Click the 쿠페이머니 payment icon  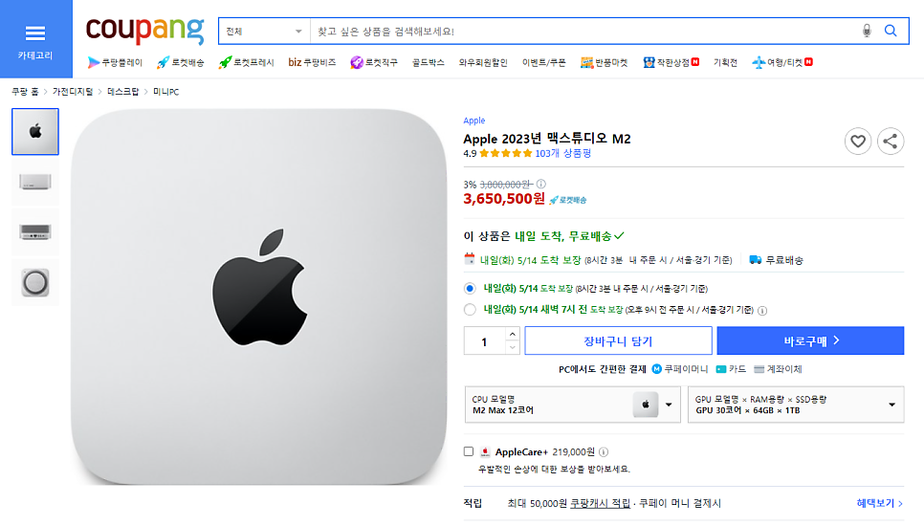(656, 369)
